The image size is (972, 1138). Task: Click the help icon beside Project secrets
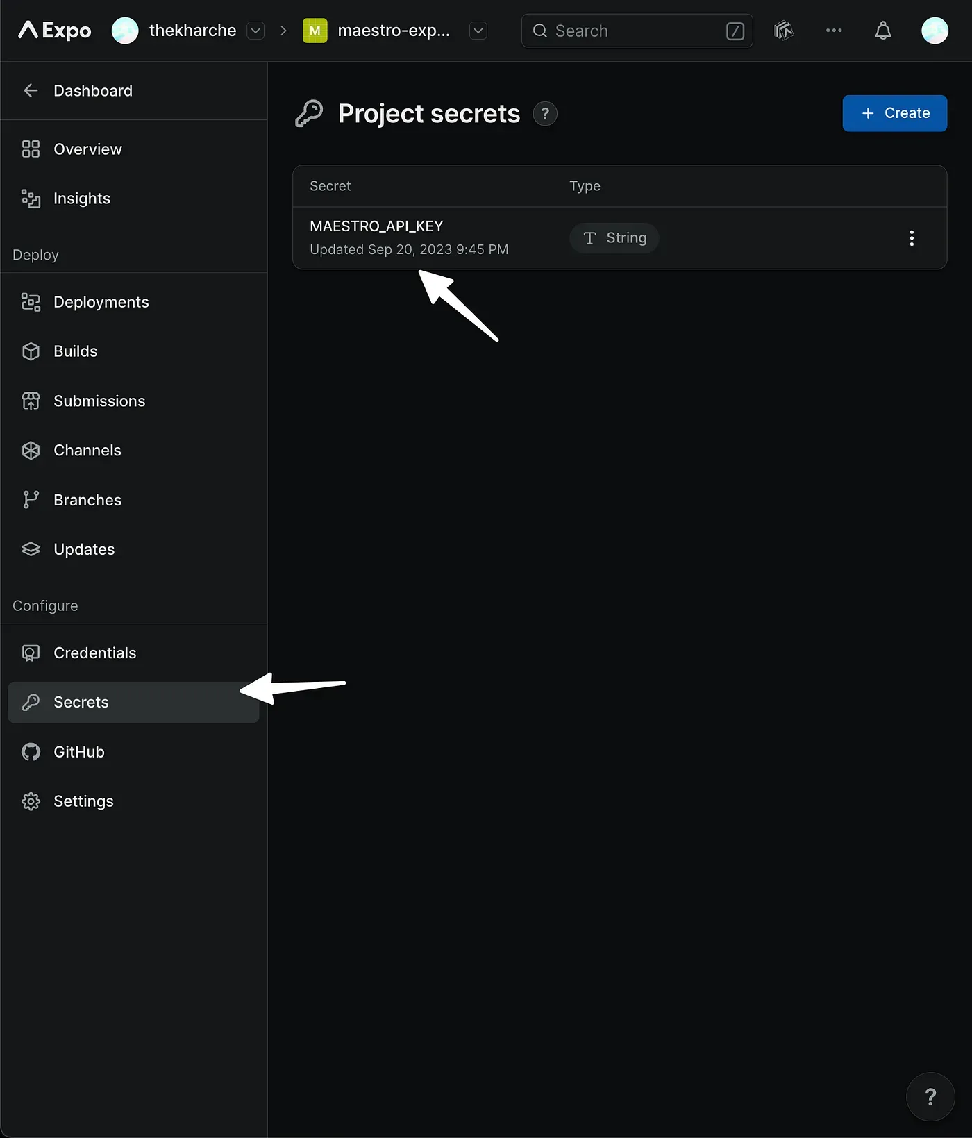pyautogui.click(x=545, y=114)
